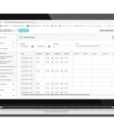The image size is (114, 131).
Task: Click lightning icon beside Saída 1 on 01/06/2021
Action: tap(52, 58)
